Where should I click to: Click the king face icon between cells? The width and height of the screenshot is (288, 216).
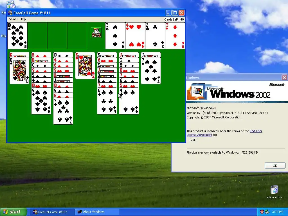[x=96, y=33]
